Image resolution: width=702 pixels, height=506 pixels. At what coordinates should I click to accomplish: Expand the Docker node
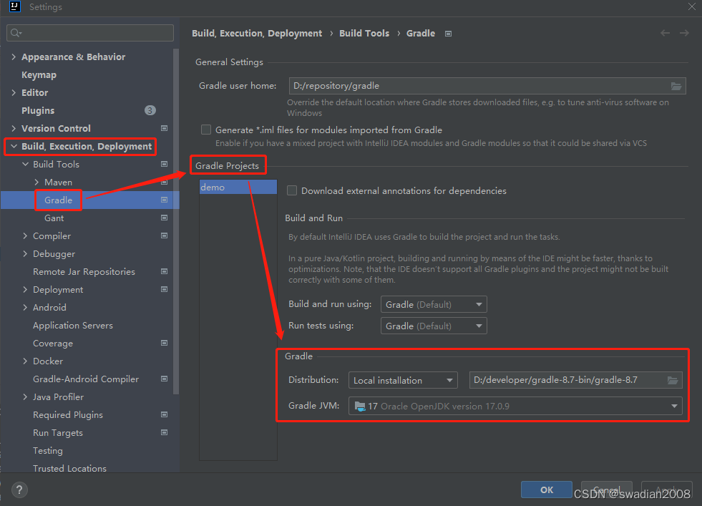click(25, 361)
